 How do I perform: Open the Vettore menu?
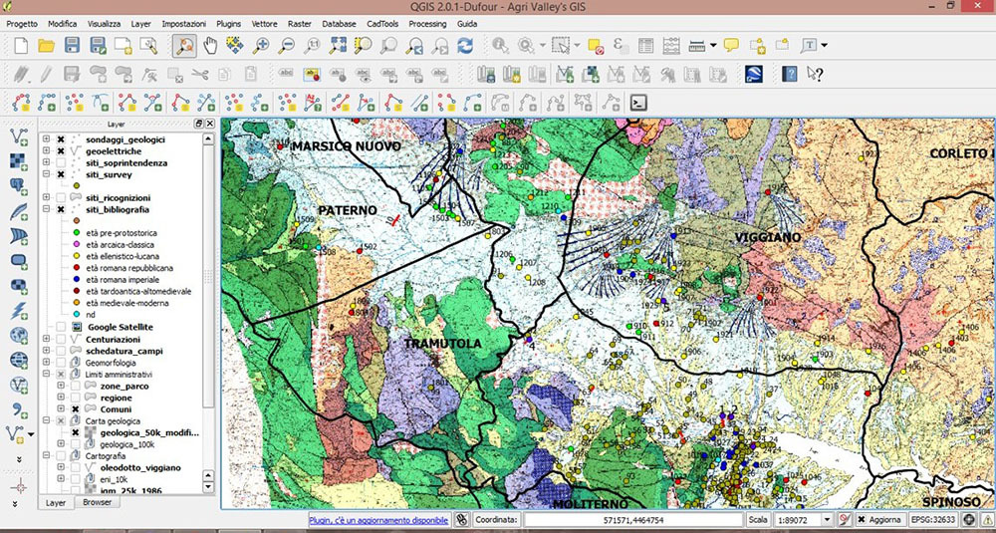coord(265,22)
